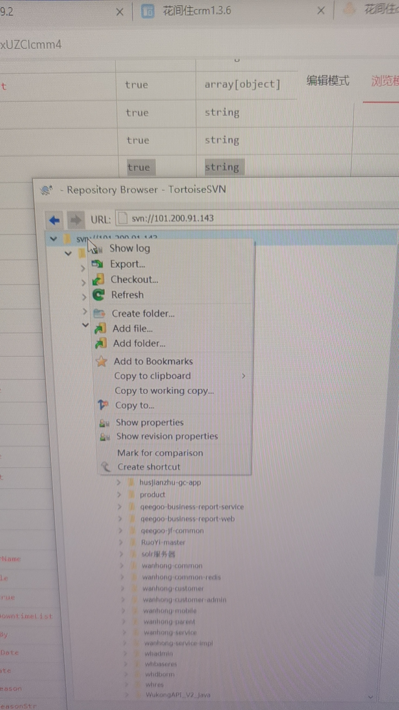Click the folder icon of wanhong-mobile
The width and height of the screenshot is (399, 710).
(x=136, y=611)
